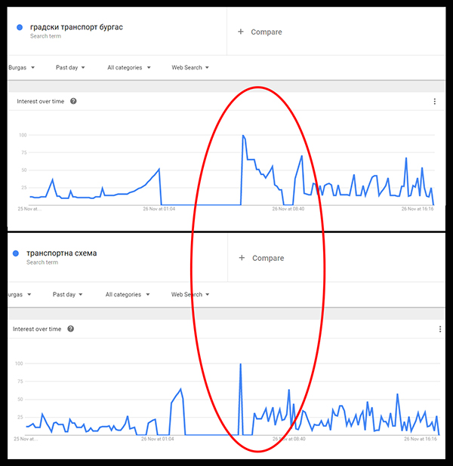Edit the search term транспортна схема

(x=62, y=253)
